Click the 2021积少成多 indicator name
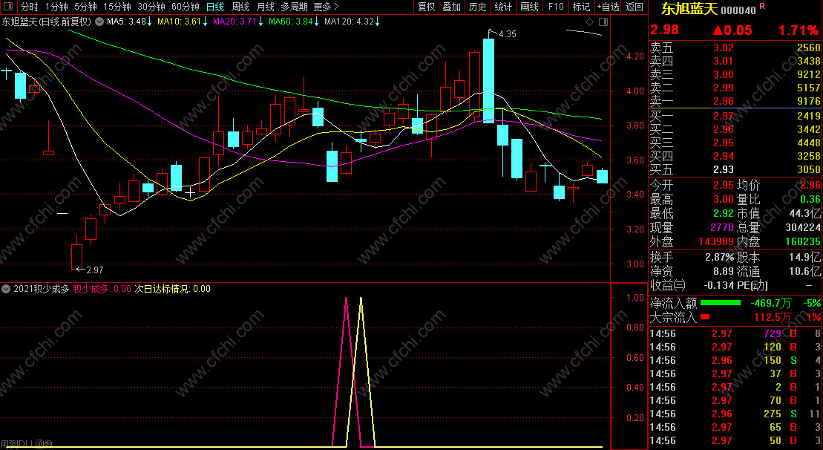823x450 pixels. pos(42,289)
